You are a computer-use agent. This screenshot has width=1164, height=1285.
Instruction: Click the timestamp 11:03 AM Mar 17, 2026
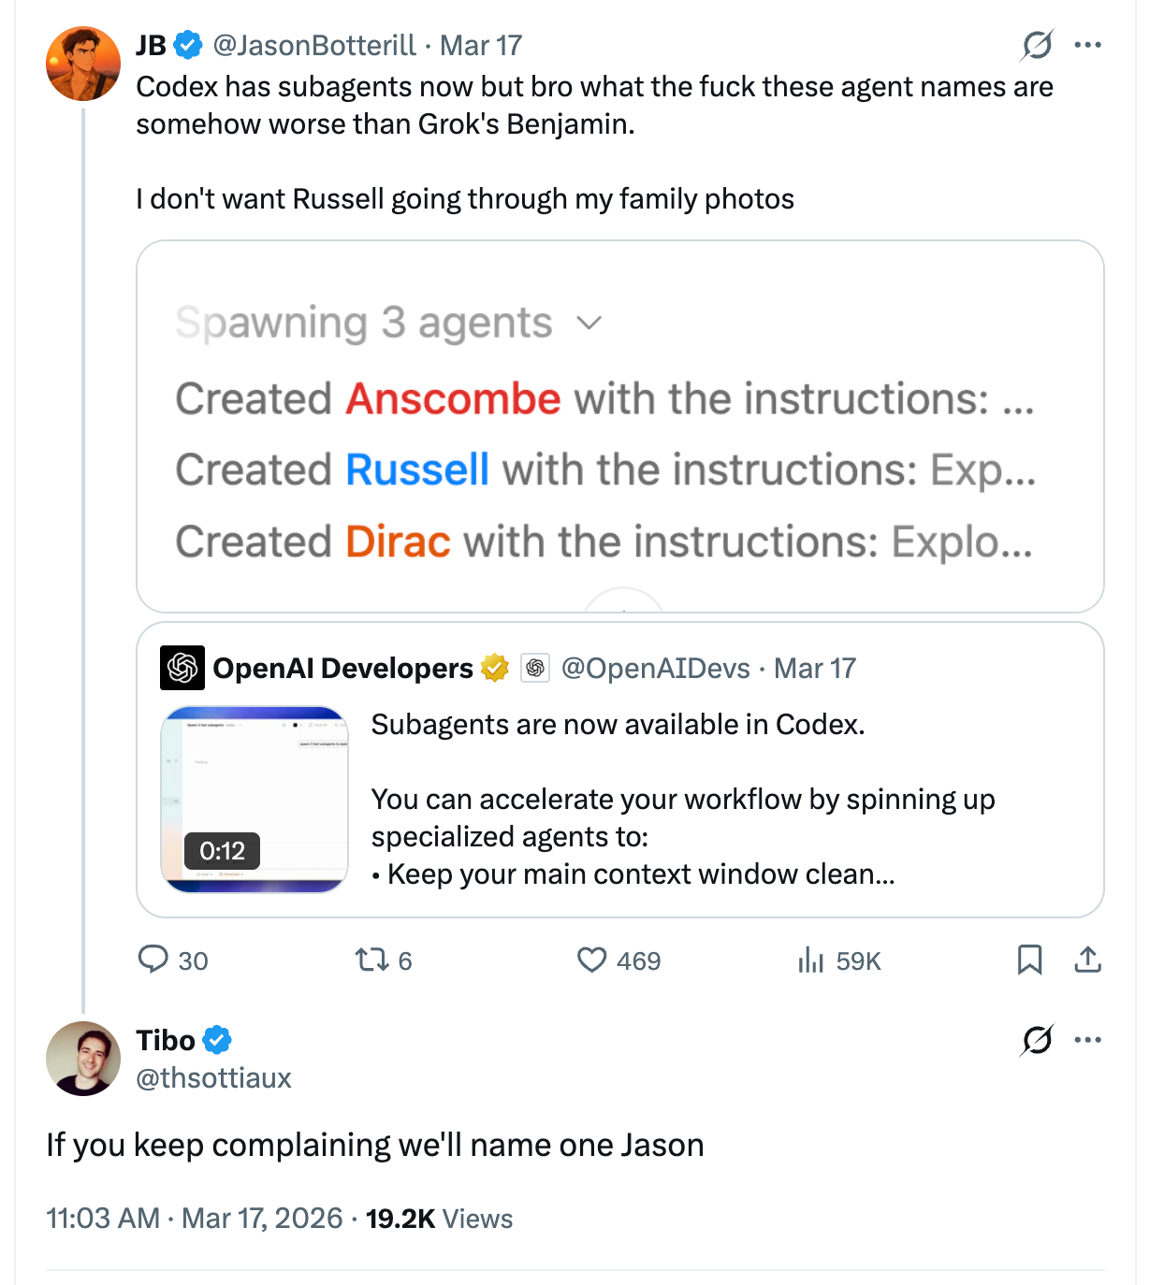pyautogui.click(x=195, y=1219)
